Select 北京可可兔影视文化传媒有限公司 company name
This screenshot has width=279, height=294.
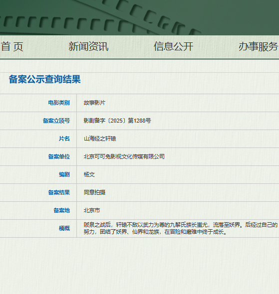124,156
